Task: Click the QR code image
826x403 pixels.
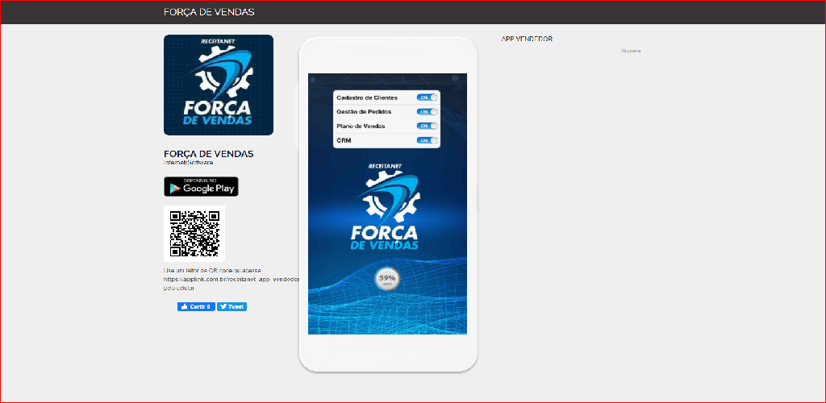Action: click(x=194, y=234)
